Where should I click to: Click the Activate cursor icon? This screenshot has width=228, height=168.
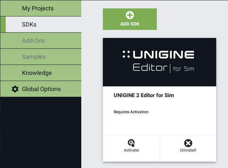pos(131,143)
